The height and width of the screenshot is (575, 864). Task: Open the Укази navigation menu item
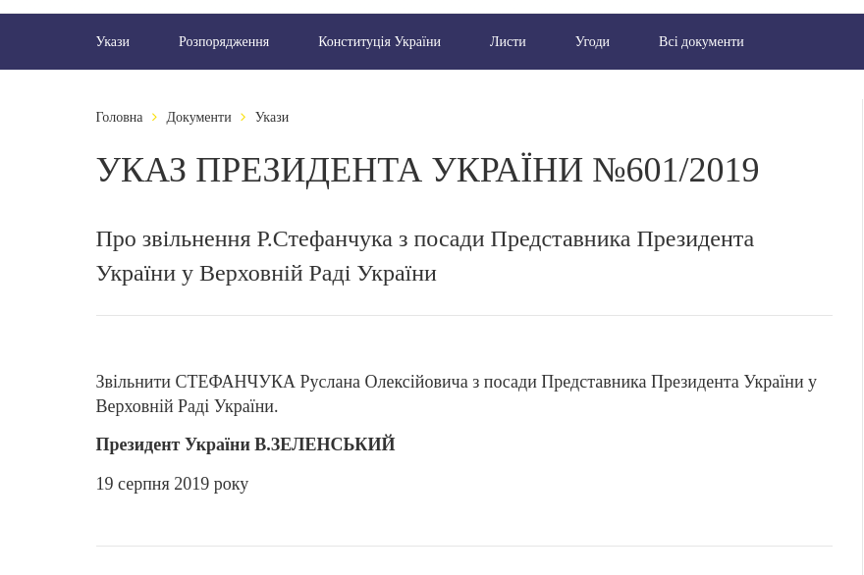point(112,42)
